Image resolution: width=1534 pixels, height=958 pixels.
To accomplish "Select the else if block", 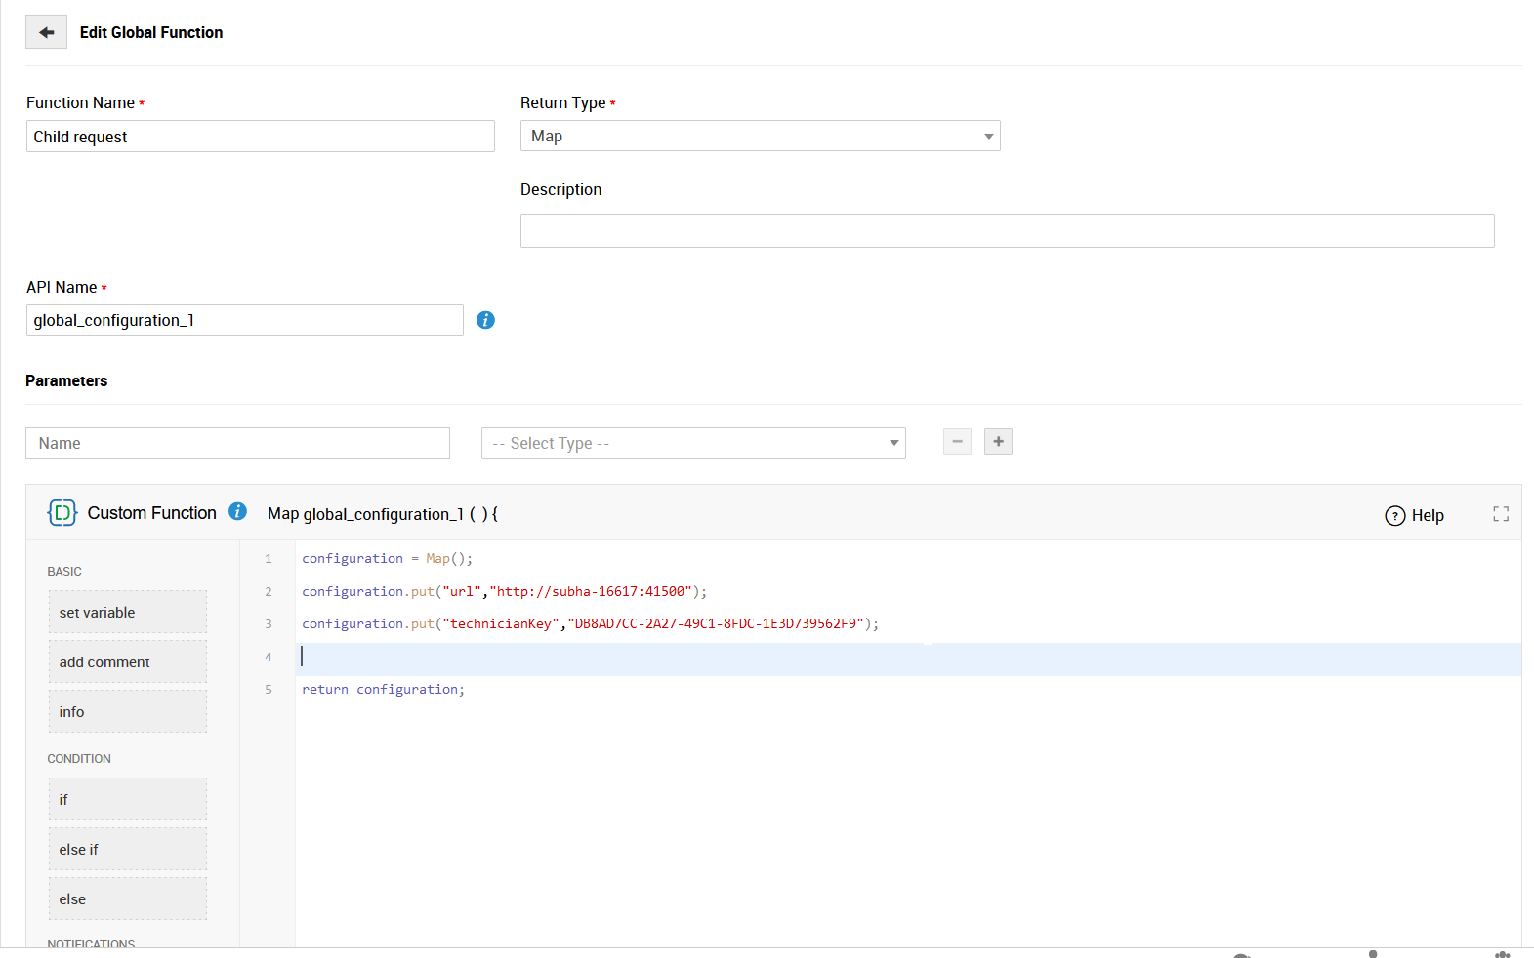I will click(x=128, y=850).
